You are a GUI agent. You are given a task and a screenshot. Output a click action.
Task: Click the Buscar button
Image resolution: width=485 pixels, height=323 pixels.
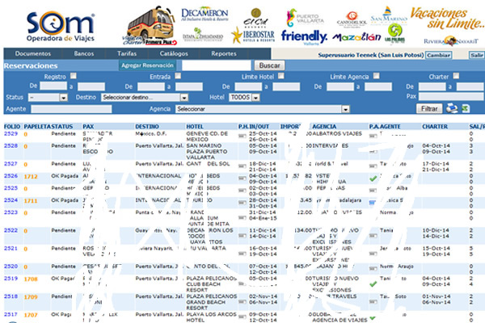click(269, 65)
